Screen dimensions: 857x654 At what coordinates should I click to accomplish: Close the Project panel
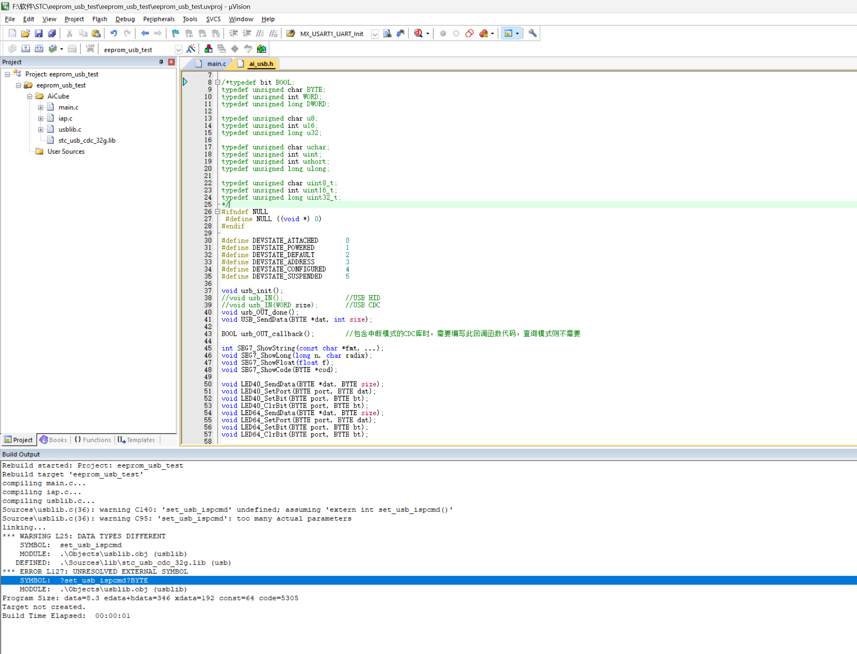171,62
